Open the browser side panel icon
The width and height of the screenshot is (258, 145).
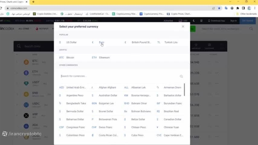pyautogui.click(x=243, y=8)
